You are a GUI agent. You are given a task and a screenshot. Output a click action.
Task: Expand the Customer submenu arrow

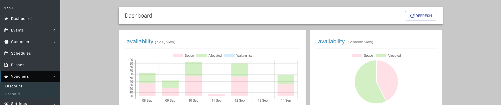pyautogui.click(x=54, y=42)
